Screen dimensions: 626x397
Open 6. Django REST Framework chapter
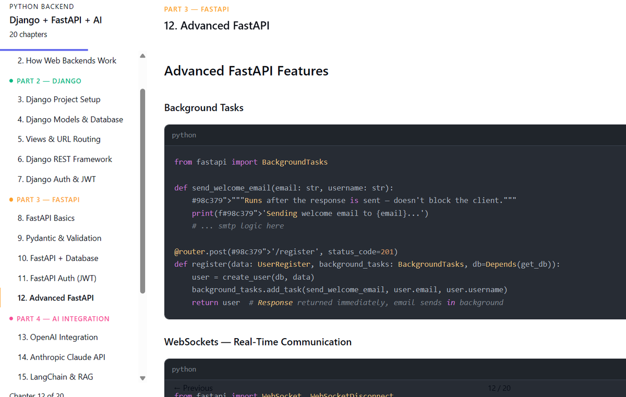65,159
